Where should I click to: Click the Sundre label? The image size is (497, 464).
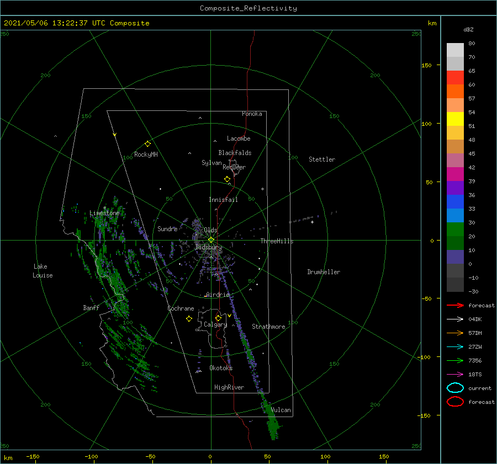167,228
